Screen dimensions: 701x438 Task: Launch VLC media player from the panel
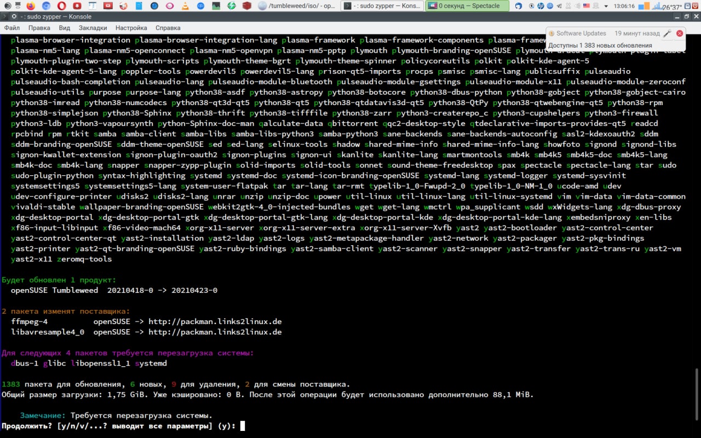point(185,5)
